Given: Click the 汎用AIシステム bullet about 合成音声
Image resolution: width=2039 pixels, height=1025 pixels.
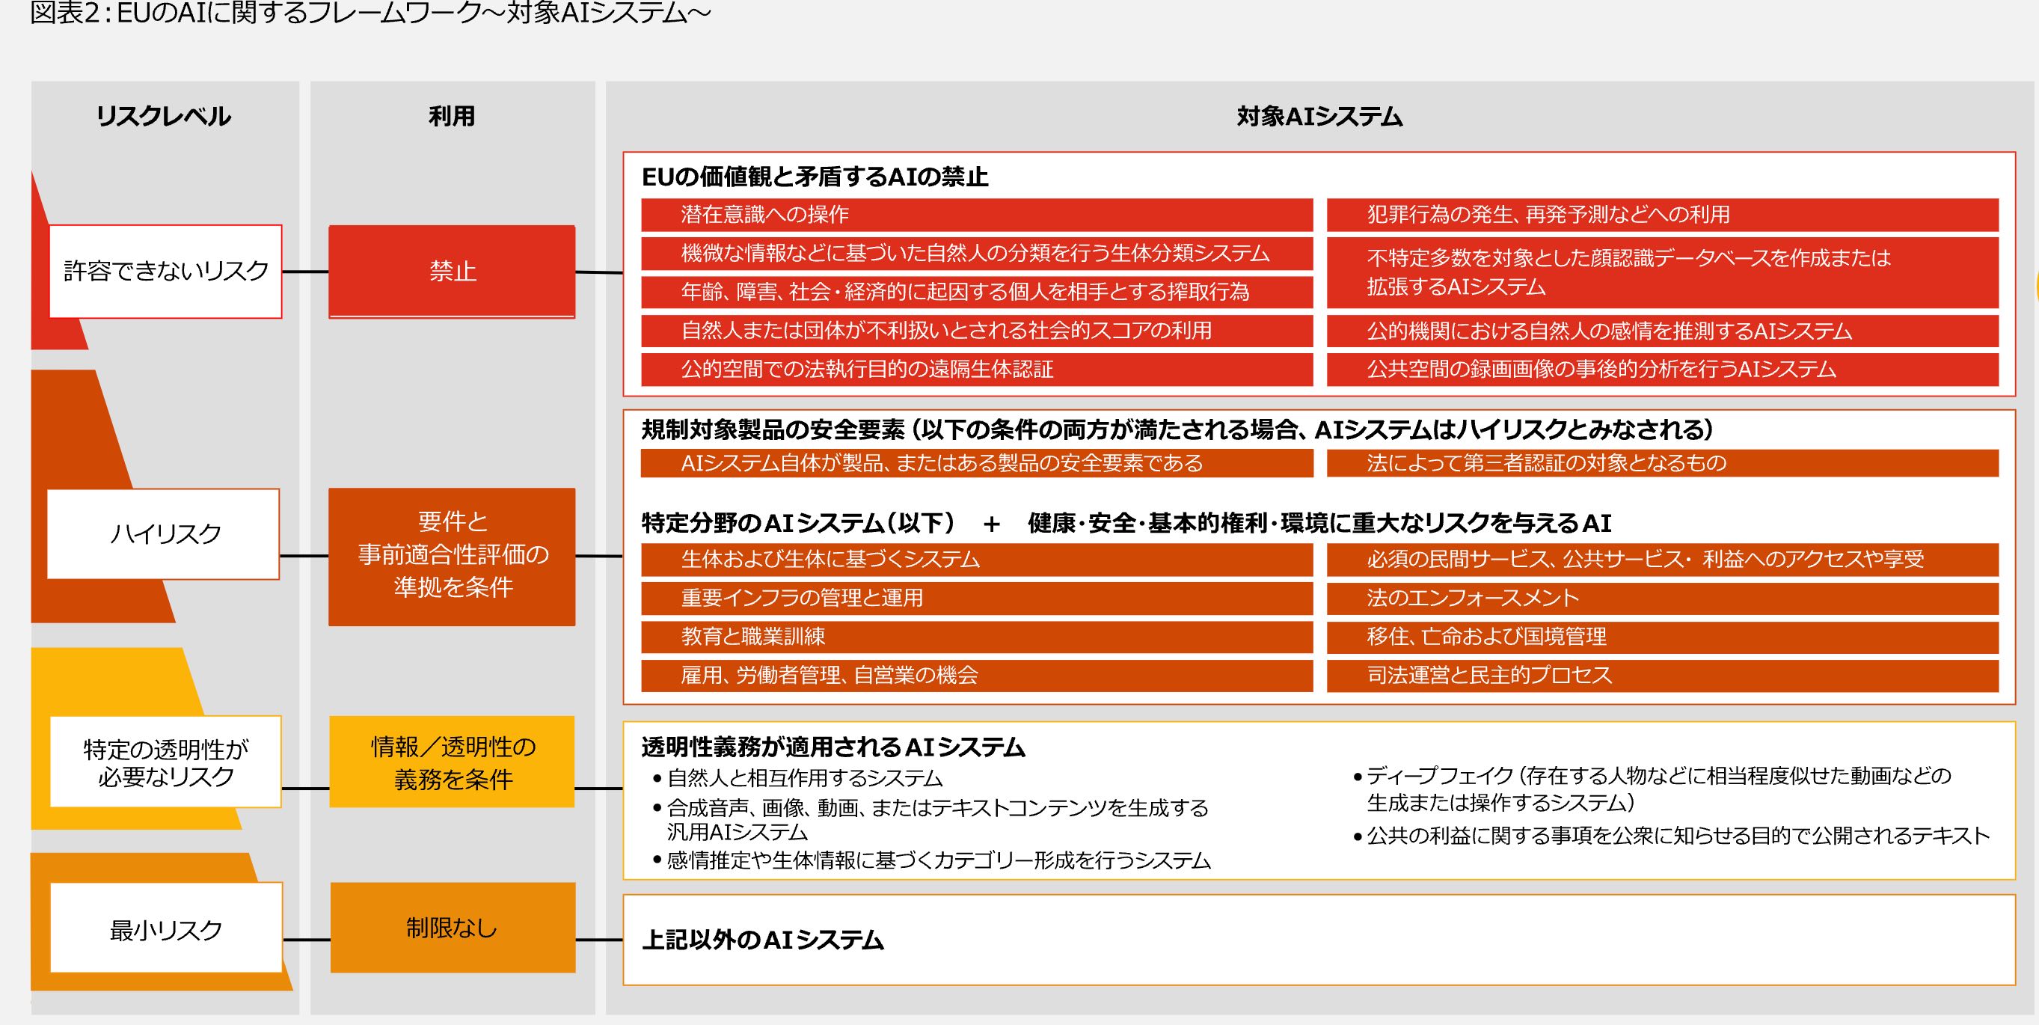Looking at the screenshot, I should pyautogui.click(x=930, y=820).
